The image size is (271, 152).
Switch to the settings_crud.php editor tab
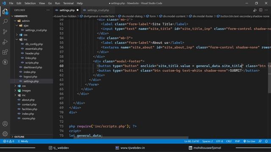click(98, 10)
